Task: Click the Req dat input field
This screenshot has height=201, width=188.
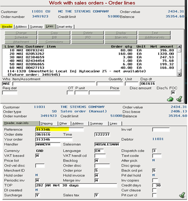Action: pos(10,93)
